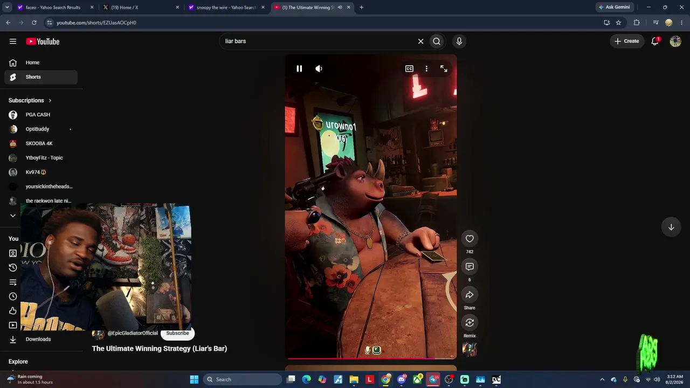Open the Your channel sidebar icon
Viewport: 690px width, 388px height.
pos(13,253)
